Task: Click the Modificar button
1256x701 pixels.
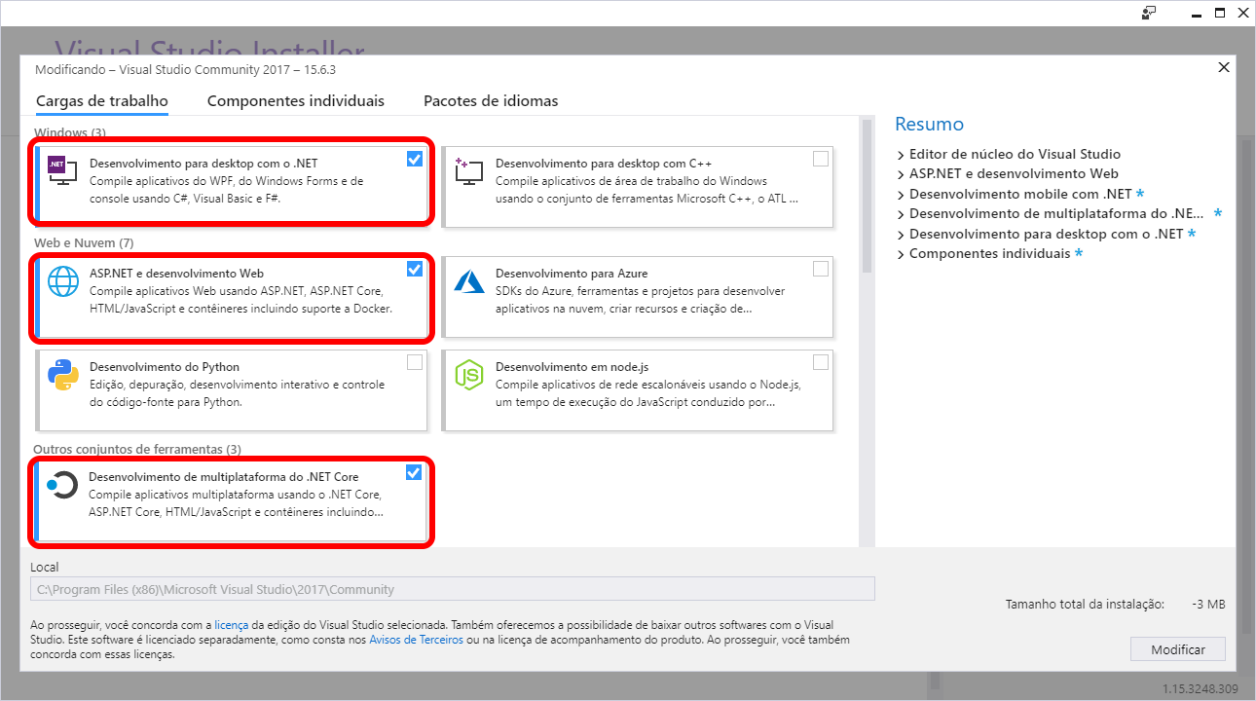Action: click(1178, 649)
